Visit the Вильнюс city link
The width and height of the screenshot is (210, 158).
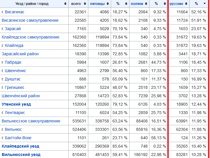(13, 129)
